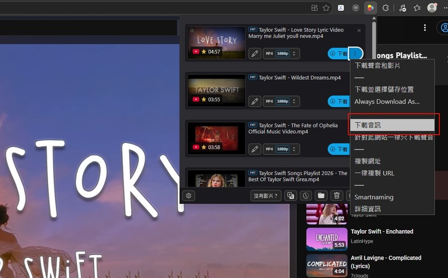Open 詳細資訊 menu entry
The width and height of the screenshot is (448, 278).
[x=392, y=208]
